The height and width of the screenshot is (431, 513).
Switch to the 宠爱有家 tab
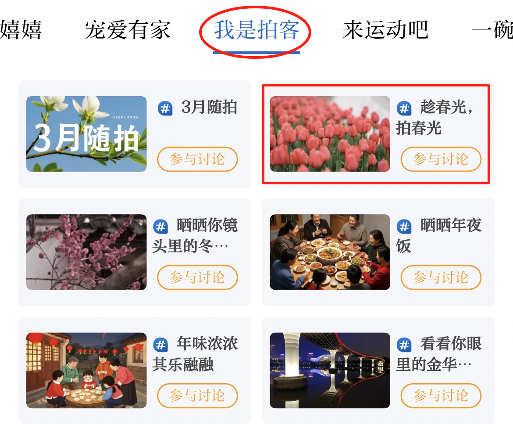pos(128,30)
